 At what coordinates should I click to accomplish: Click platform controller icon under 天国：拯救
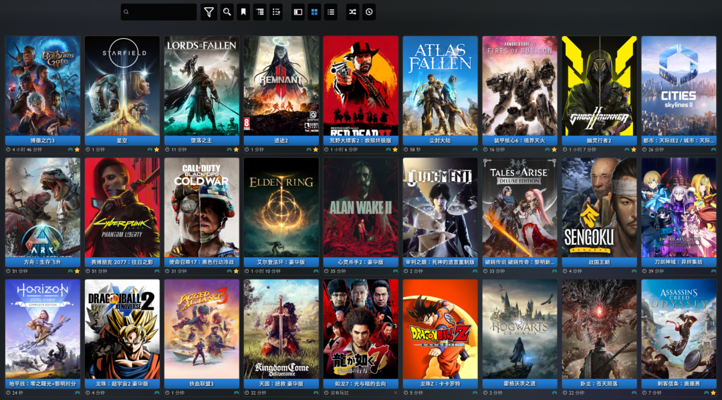316,393
